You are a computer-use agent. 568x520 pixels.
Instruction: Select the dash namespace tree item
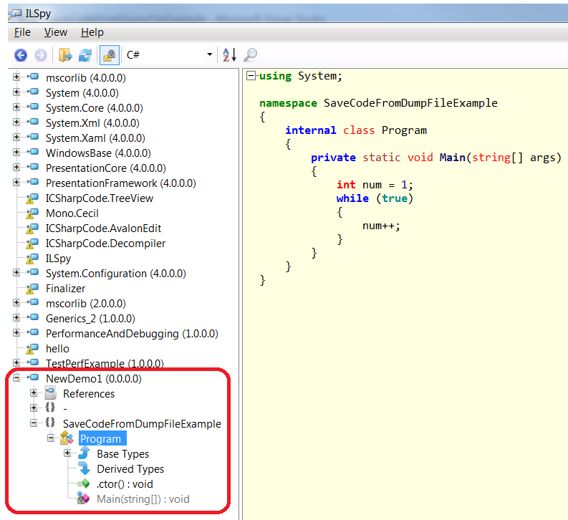click(65, 408)
